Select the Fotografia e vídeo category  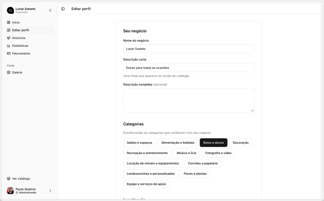click(x=218, y=153)
